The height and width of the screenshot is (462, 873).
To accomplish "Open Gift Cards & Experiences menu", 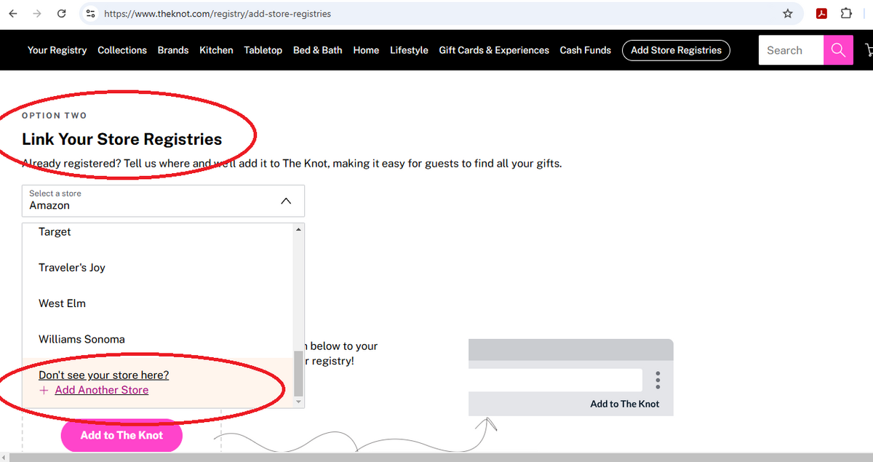I will pos(494,50).
